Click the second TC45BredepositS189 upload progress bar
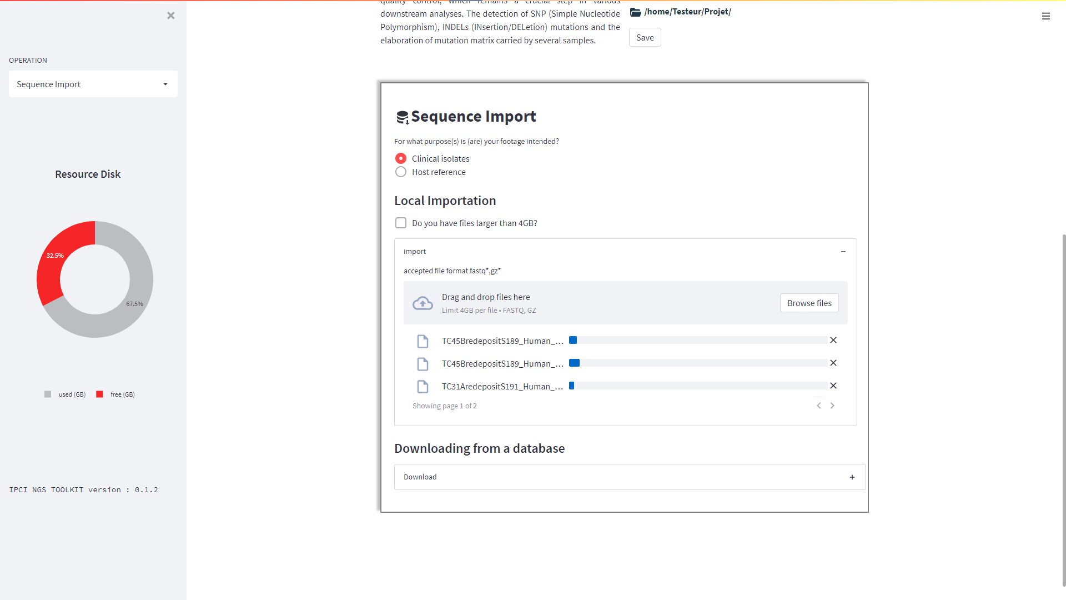 point(698,363)
